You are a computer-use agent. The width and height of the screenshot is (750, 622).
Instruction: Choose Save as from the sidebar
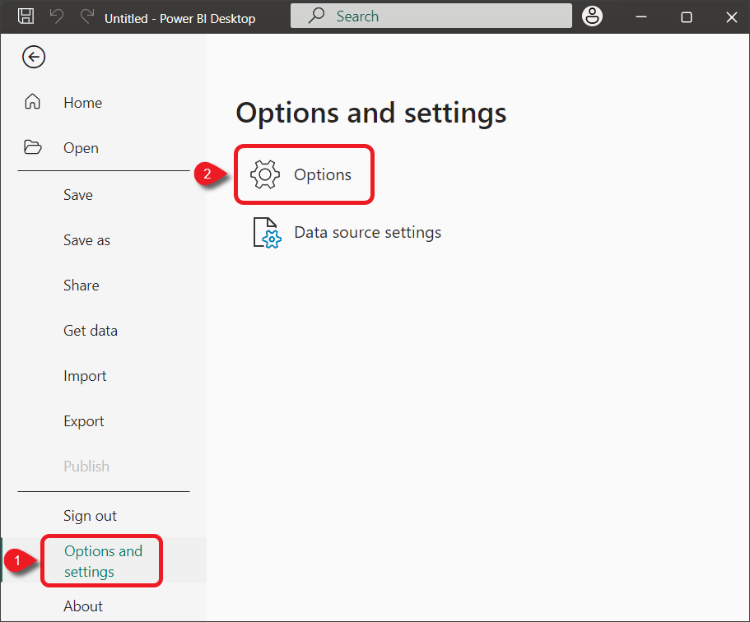click(x=86, y=240)
